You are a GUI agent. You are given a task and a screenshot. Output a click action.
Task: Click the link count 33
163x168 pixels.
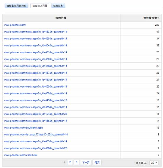[x=158, y=46]
